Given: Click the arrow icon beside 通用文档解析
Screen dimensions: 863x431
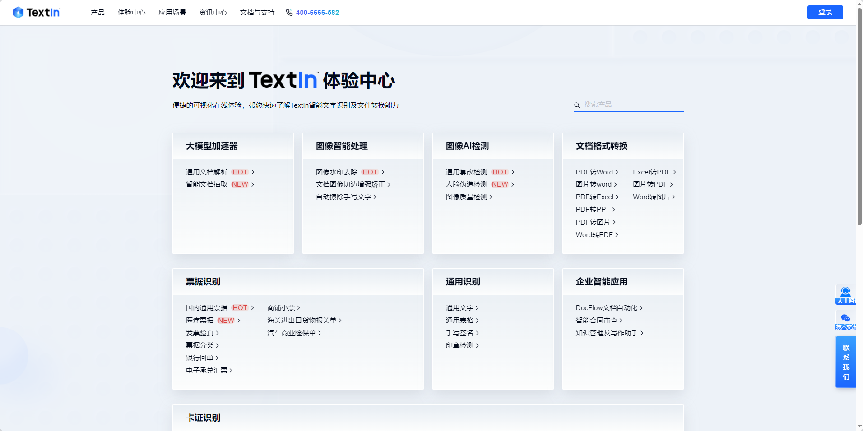Looking at the screenshot, I should point(254,172).
